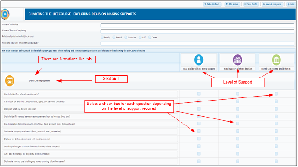The image size is (298, 167).
Task: Select the Other relationship option
Action: tap(150, 38)
